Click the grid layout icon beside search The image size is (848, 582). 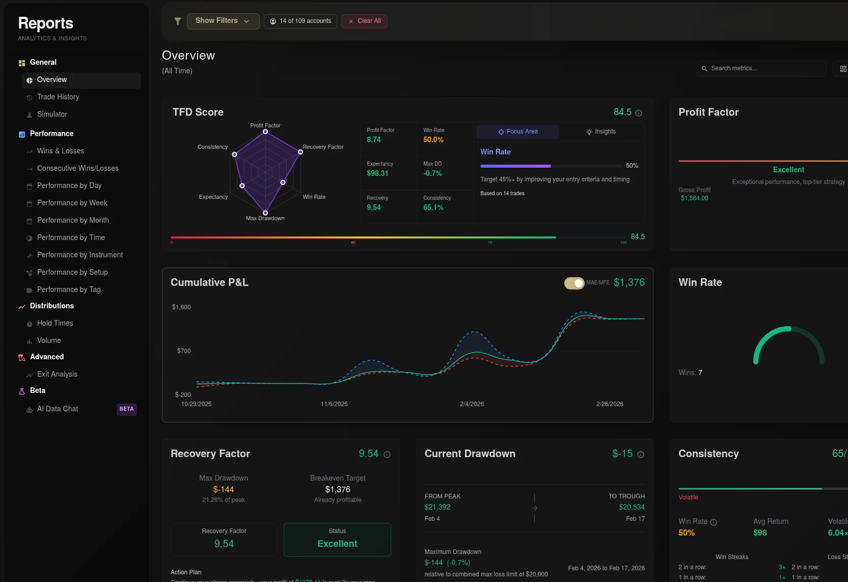[x=843, y=68]
